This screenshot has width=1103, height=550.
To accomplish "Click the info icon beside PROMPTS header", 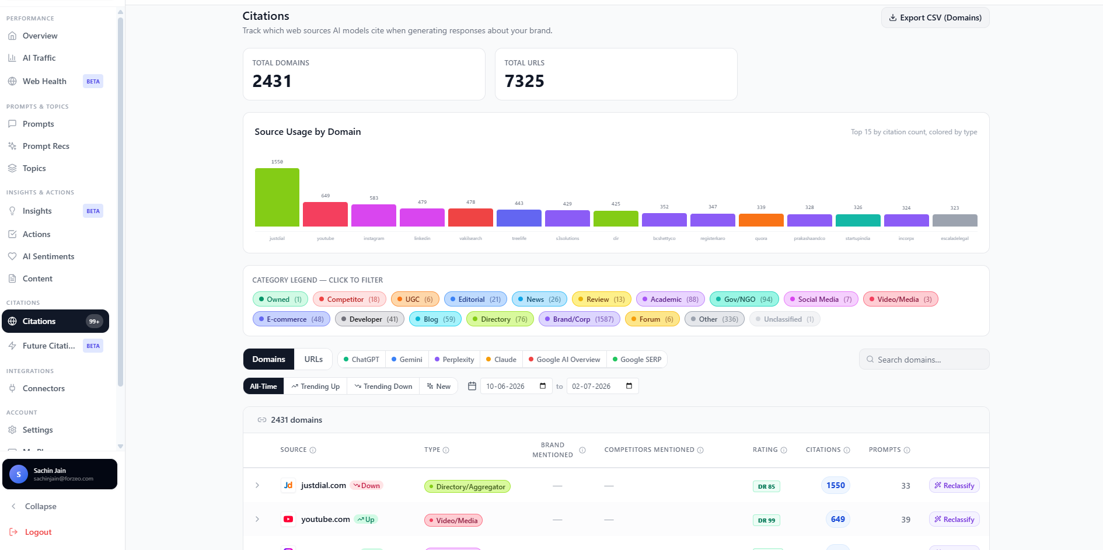I will click(x=907, y=450).
